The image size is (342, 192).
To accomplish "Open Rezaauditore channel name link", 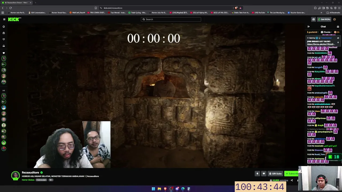I will (x=30, y=173).
